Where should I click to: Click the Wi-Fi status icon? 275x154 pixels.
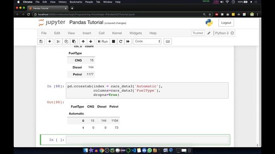coord(227,2)
